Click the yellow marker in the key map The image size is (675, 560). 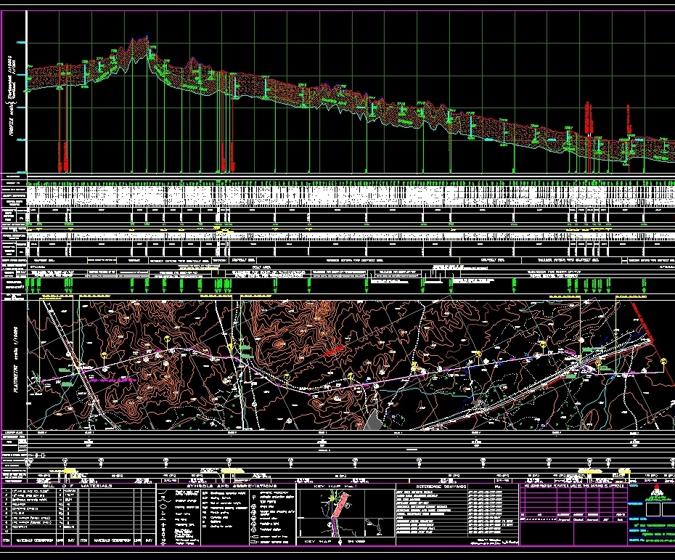[333, 496]
